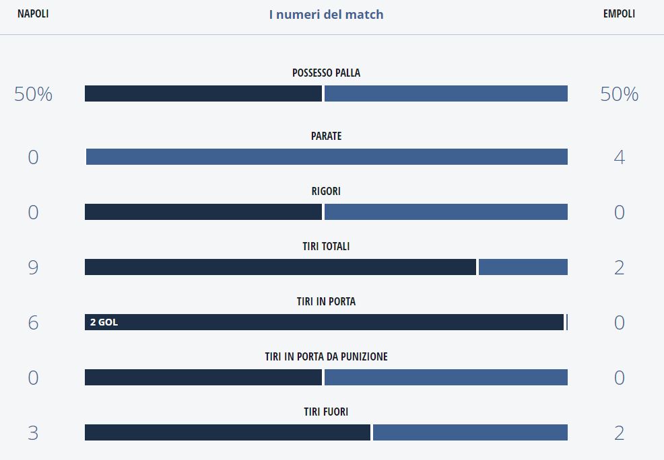Click the EMPOLI team header
664x460 pixels.
[x=619, y=14]
